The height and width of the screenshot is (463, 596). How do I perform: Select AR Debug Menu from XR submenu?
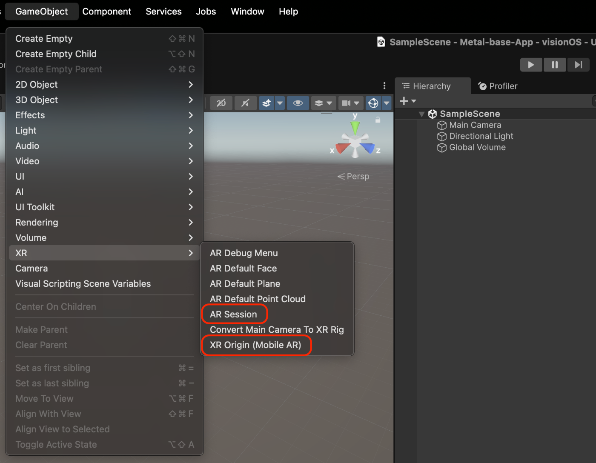coord(277,253)
